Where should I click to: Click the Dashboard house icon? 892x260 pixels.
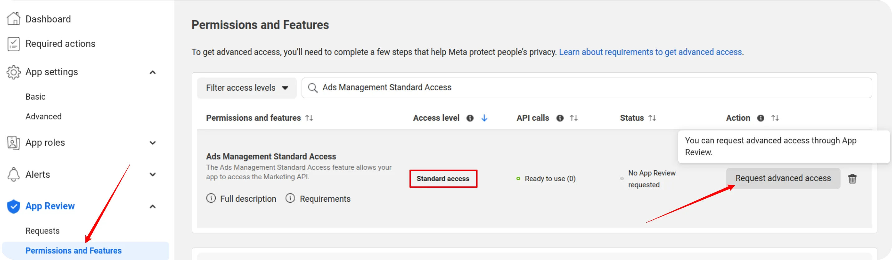13,19
